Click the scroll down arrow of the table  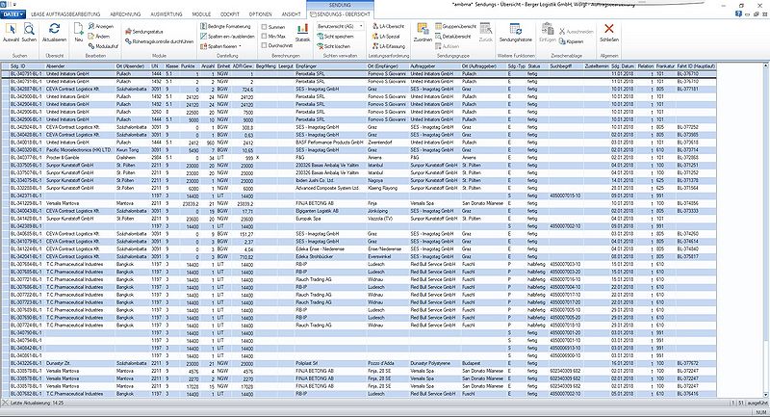coord(765,395)
